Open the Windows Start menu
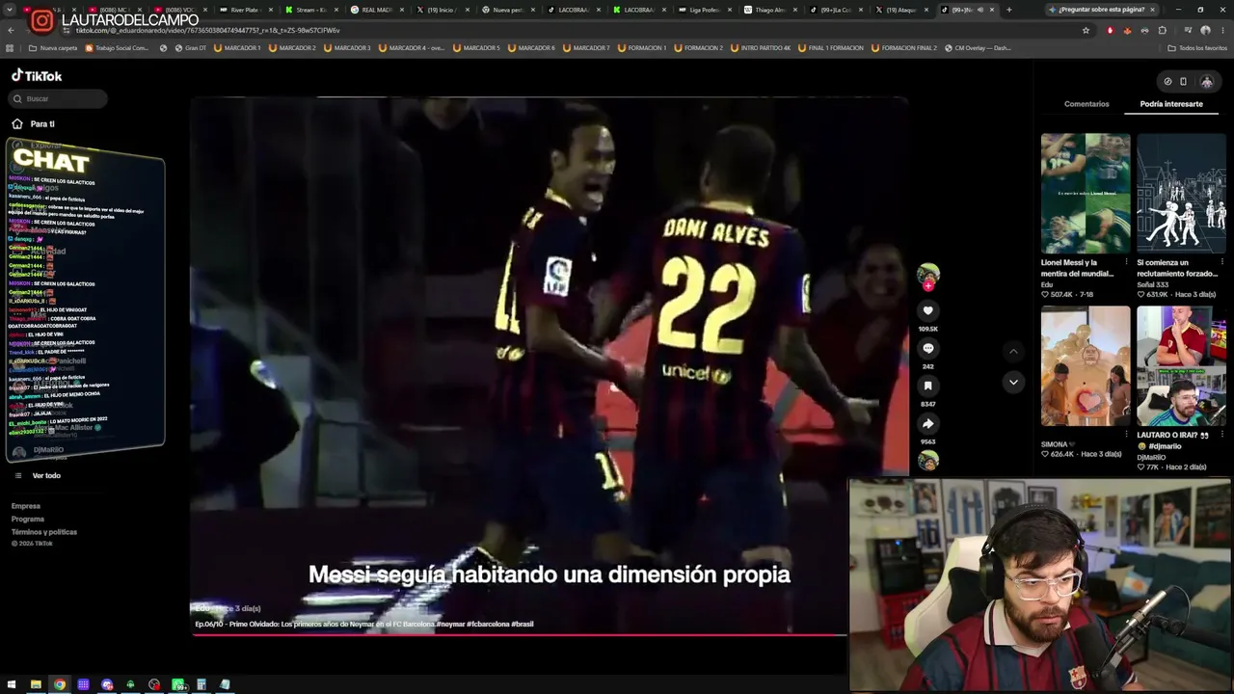1234x694 pixels. [12, 684]
